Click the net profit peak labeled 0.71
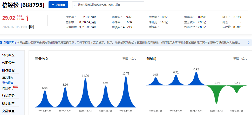The image size is (252, 115). coord(176,80)
